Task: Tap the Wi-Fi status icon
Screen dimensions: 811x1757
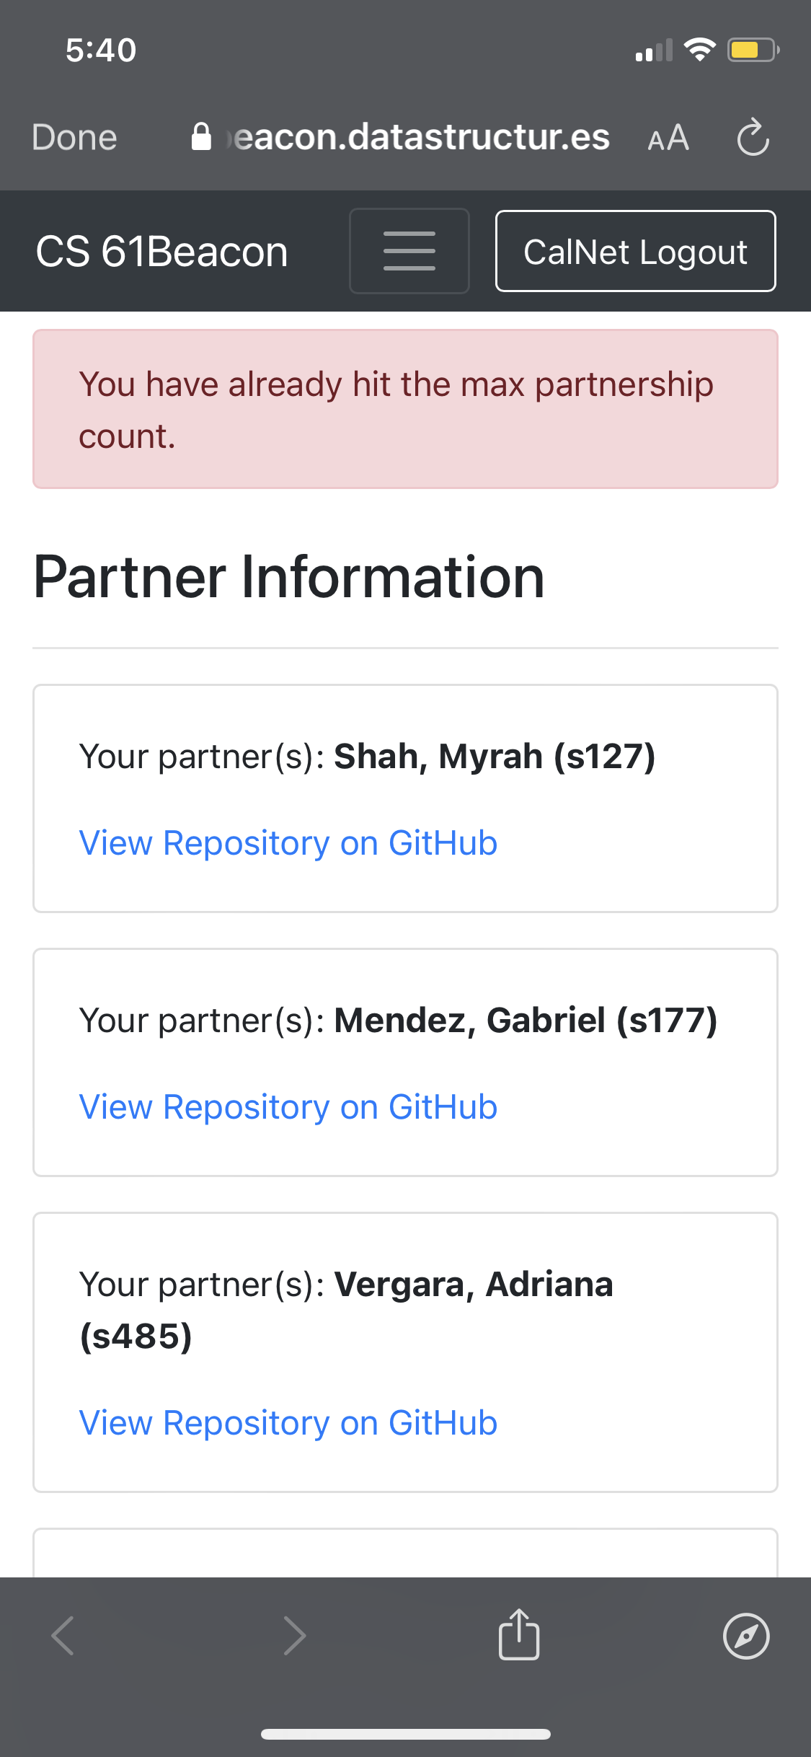Action: point(699,50)
